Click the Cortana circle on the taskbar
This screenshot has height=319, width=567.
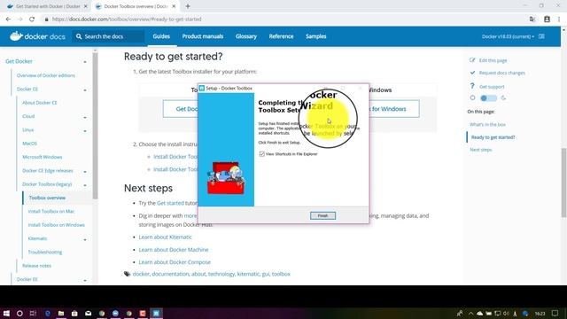(x=19, y=313)
